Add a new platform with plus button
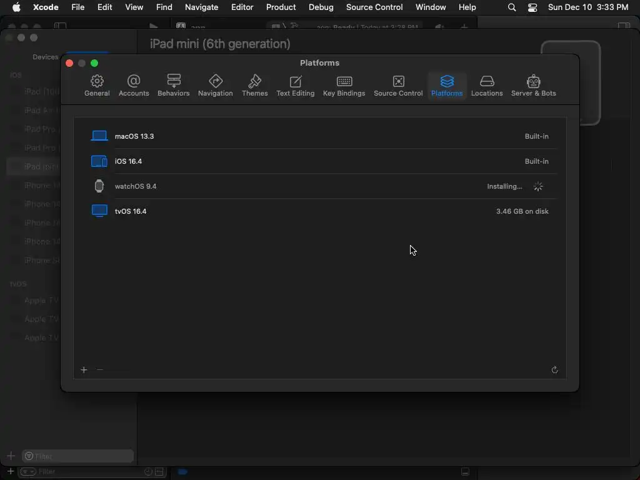 point(84,370)
